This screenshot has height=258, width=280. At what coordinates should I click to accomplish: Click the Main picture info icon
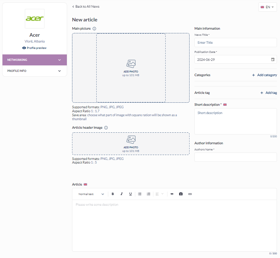(94, 29)
